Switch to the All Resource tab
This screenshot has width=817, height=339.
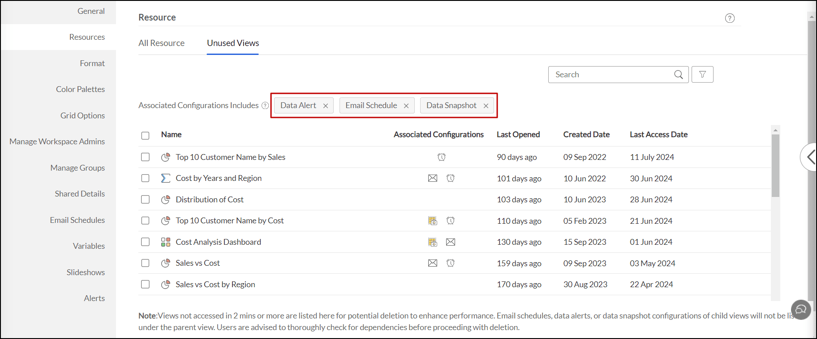tap(161, 43)
